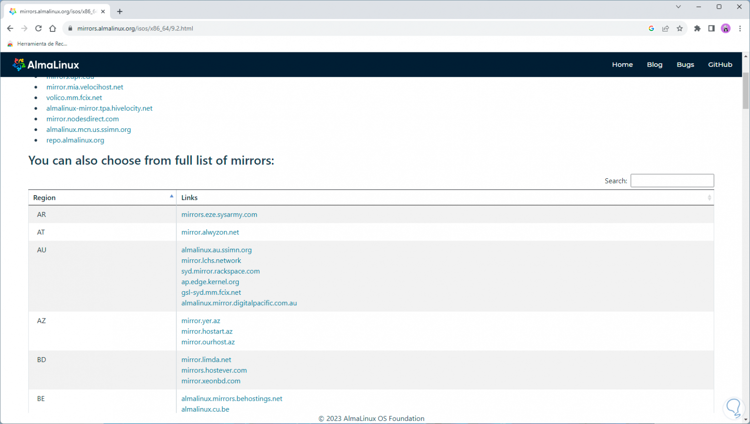Open the Chrome three-dot menu
Image resolution: width=750 pixels, height=424 pixels.
(x=740, y=28)
